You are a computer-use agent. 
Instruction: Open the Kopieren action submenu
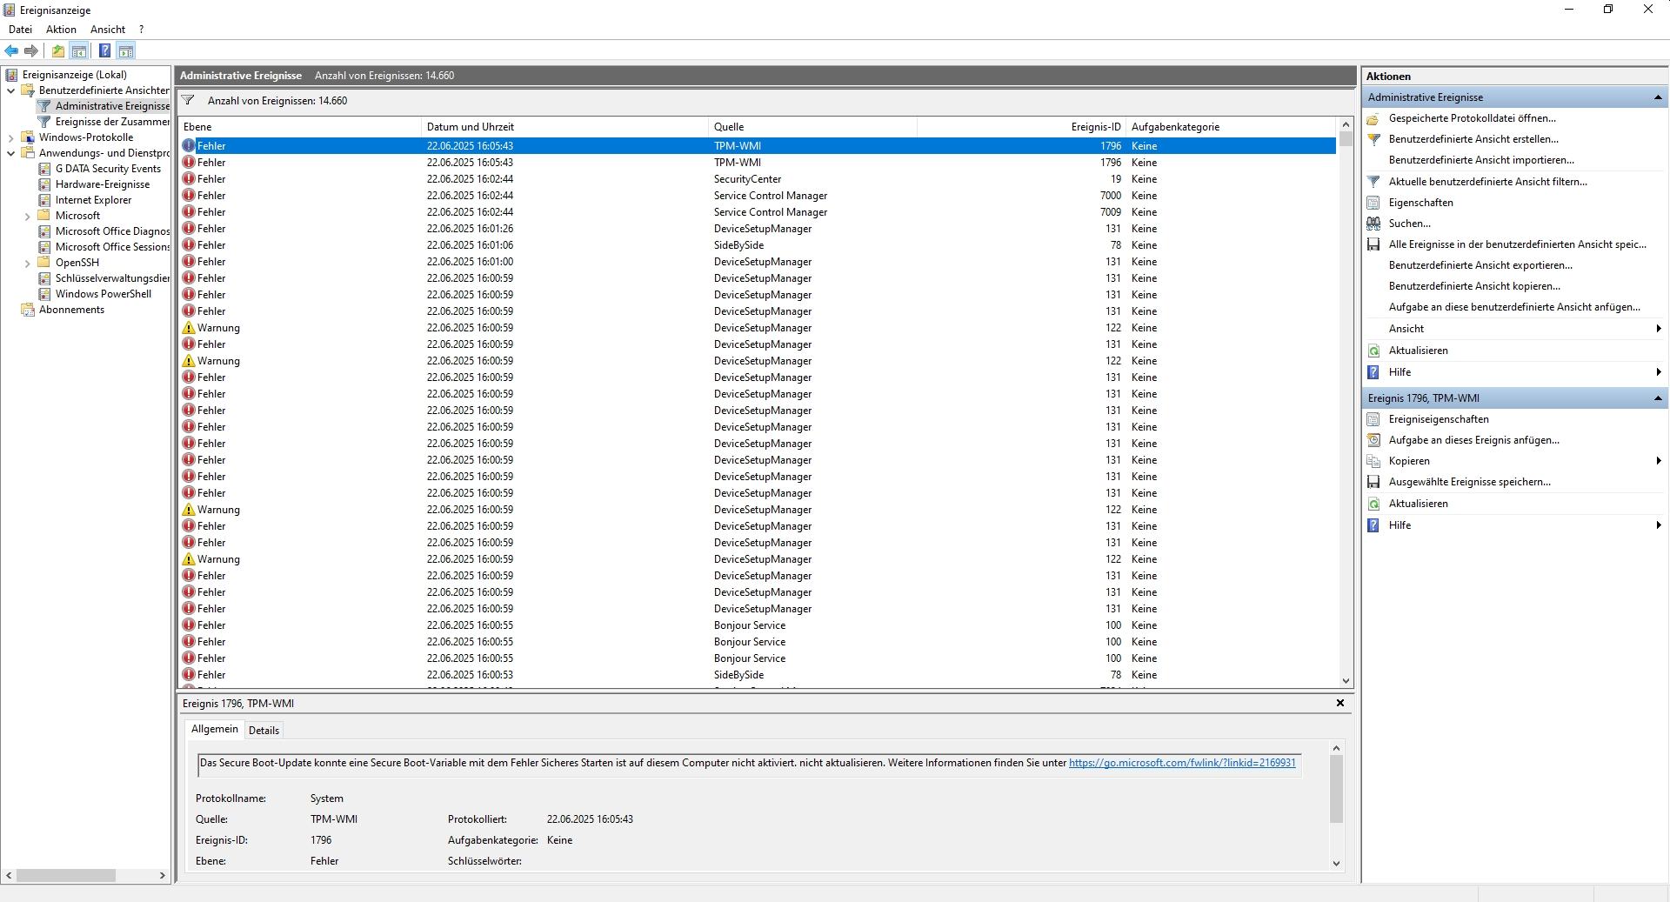point(1409,461)
